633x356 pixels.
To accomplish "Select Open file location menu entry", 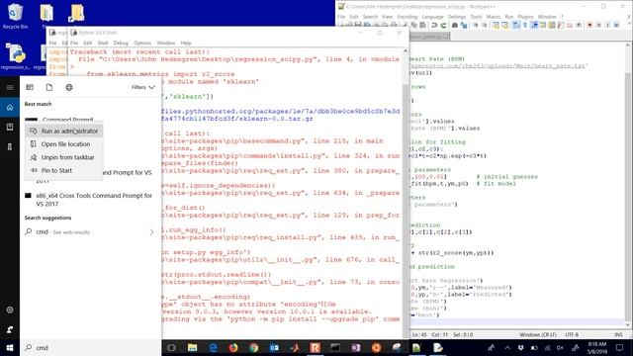I will tap(63, 144).
